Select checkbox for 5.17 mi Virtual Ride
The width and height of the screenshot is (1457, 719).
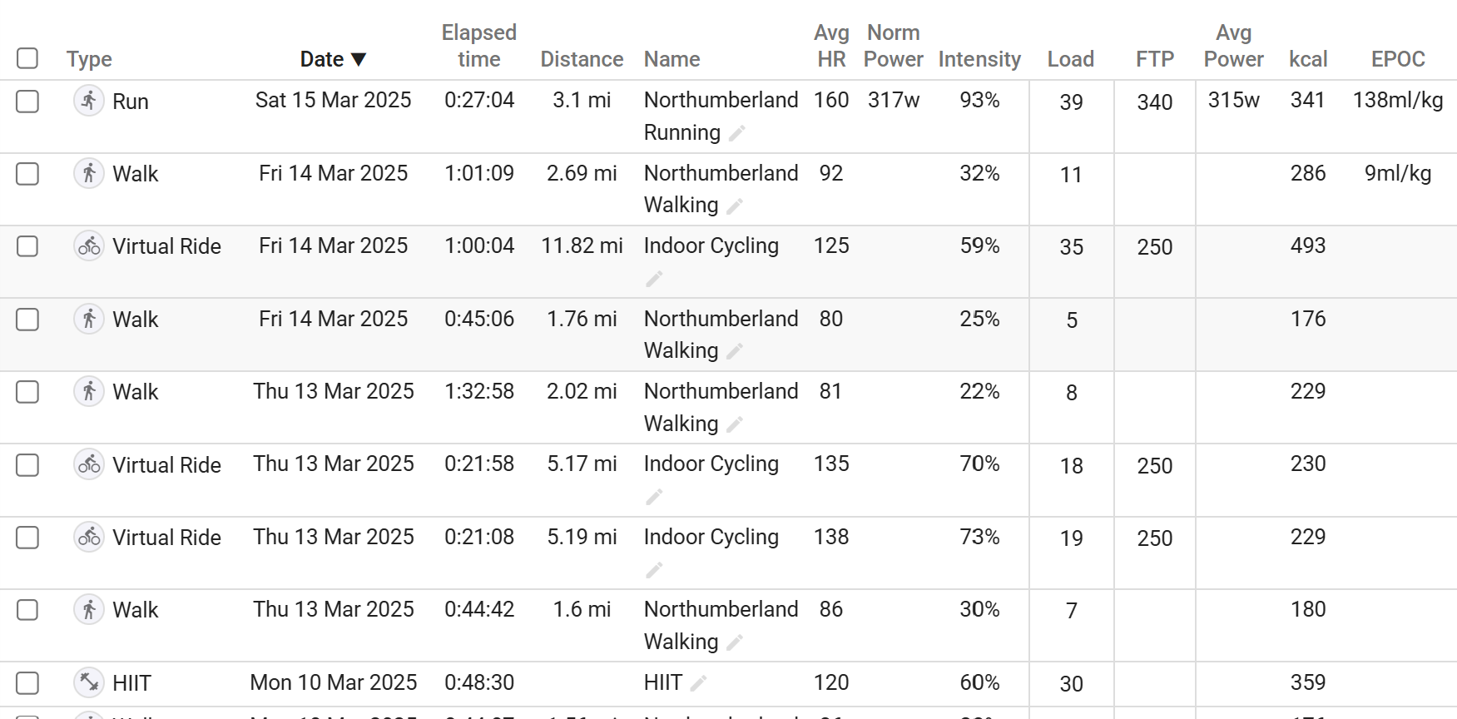(27, 465)
